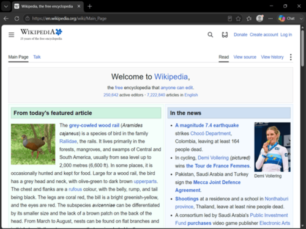This screenshot has width=306, height=229.
Task: Click the Electronic Arts link
Action: [x=275, y=223]
